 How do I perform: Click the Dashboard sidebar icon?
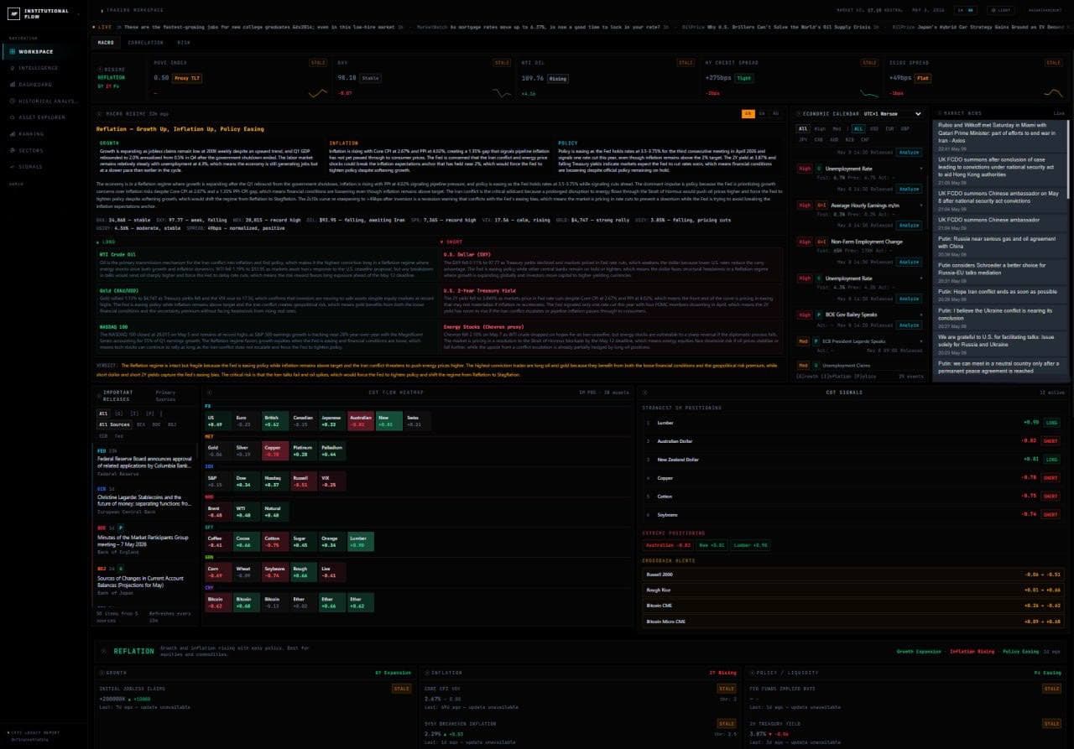click(x=12, y=84)
